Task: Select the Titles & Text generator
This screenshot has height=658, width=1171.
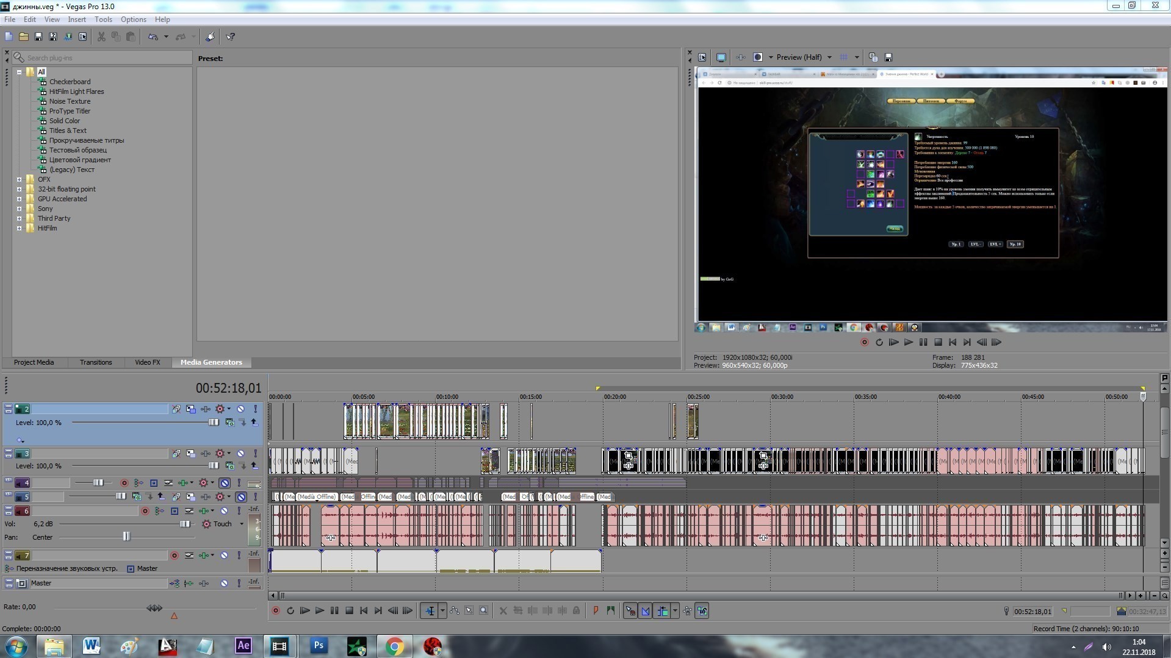Action: tap(68, 131)
